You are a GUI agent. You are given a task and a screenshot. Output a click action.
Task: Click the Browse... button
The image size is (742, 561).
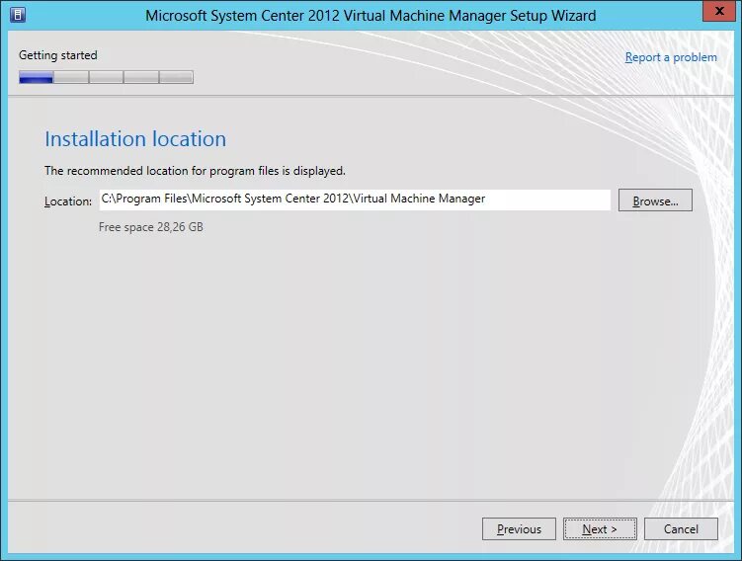[655, 200]
